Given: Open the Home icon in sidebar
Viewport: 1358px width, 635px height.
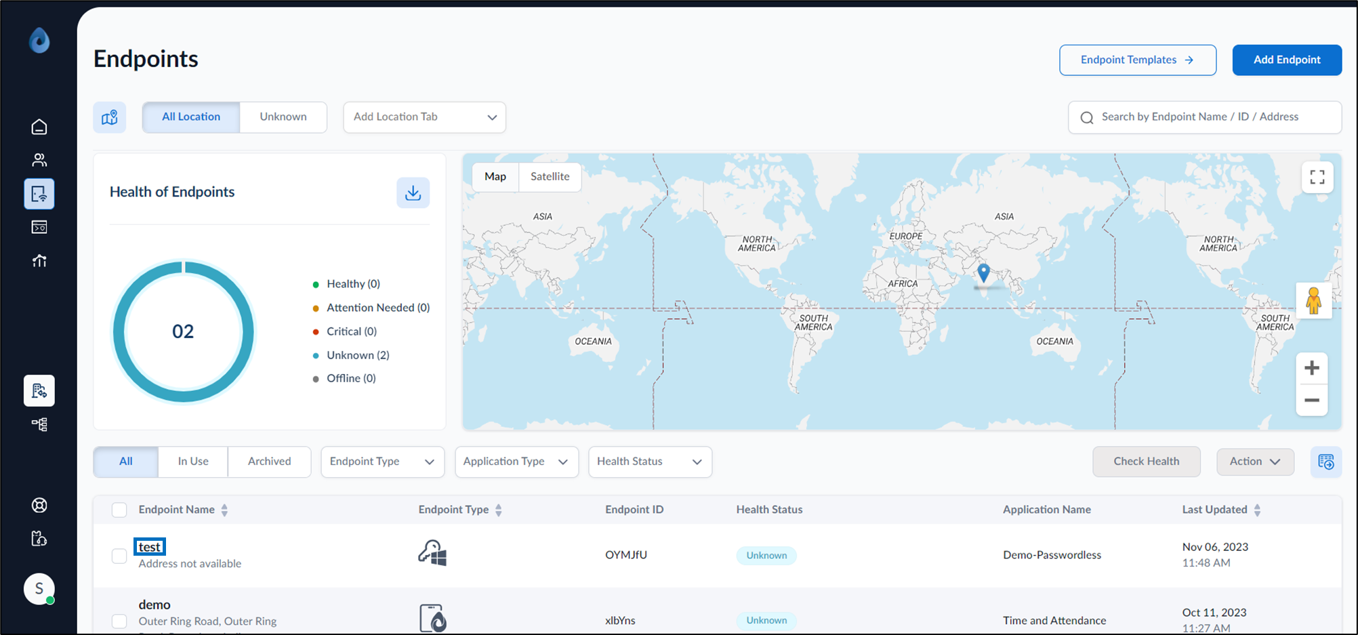Looking at the screenshot, I should [39, 127].
